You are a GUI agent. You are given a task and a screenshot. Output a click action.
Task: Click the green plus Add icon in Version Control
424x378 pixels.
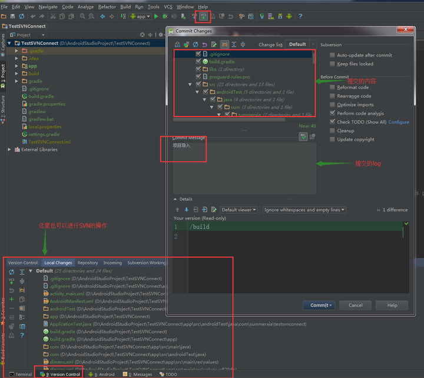tap(12, 299)
